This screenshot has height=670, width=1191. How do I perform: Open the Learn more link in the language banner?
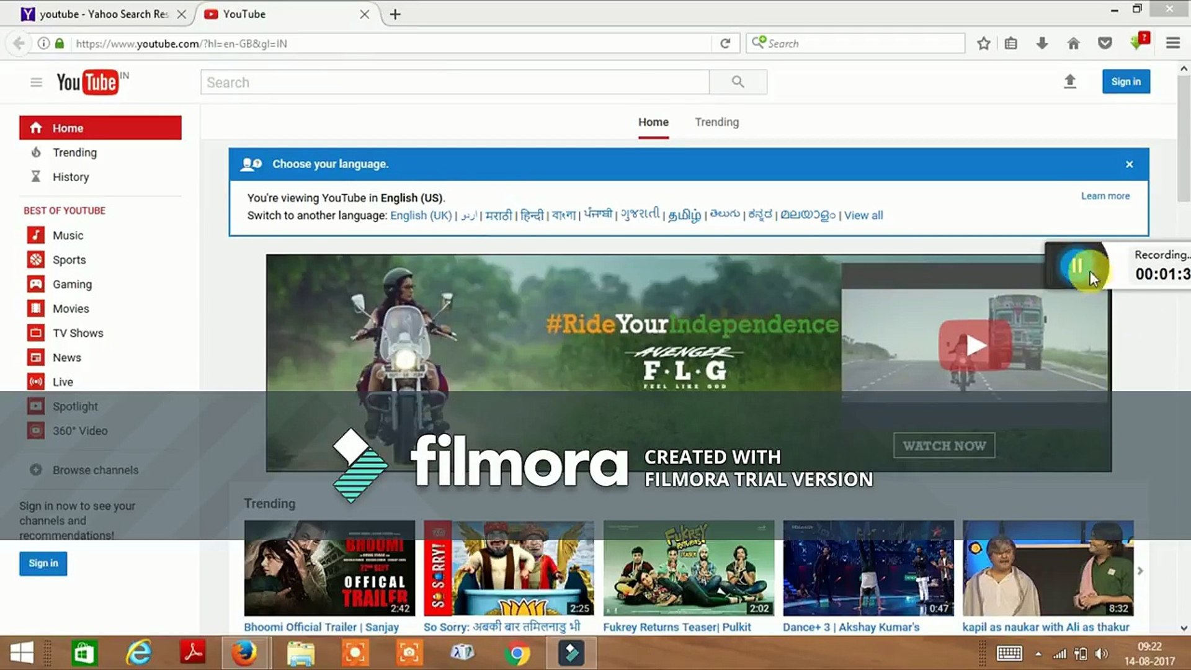tap(1105, 195)
